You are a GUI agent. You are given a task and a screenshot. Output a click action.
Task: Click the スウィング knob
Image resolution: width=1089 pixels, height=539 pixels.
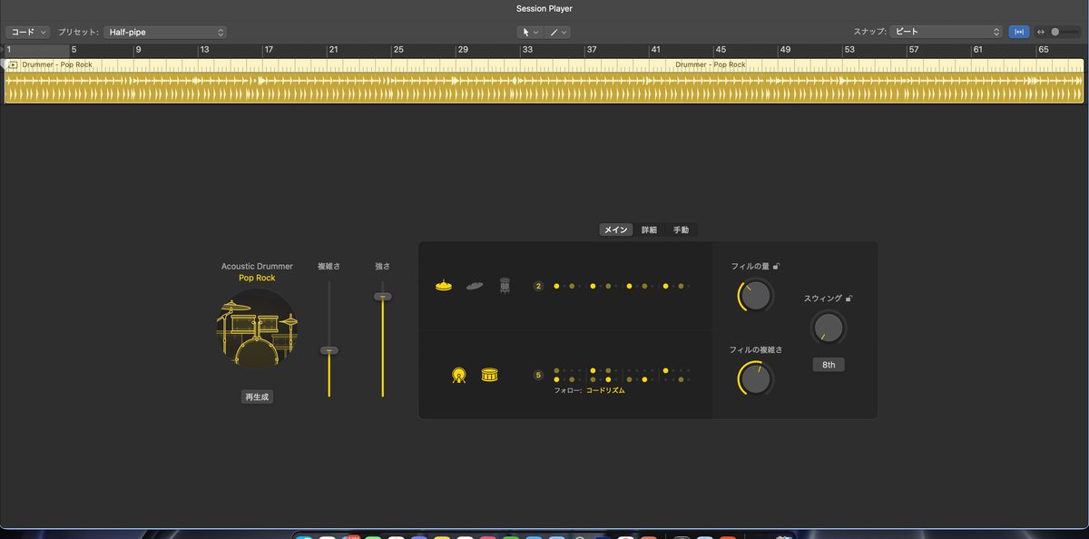click(x=829, y=328)
